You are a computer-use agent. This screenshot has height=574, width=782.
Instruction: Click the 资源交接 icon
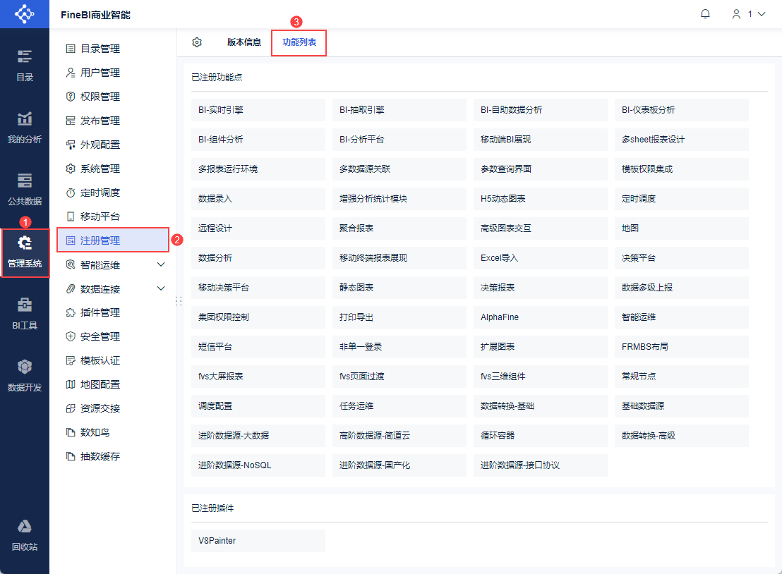coord(71,408)
